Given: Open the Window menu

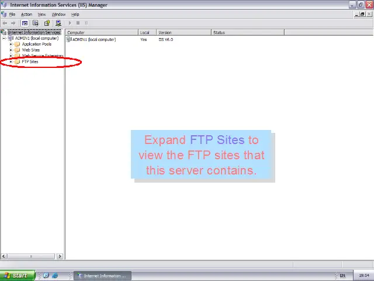Looking at the screenshot, I should (x=58, y=15).
